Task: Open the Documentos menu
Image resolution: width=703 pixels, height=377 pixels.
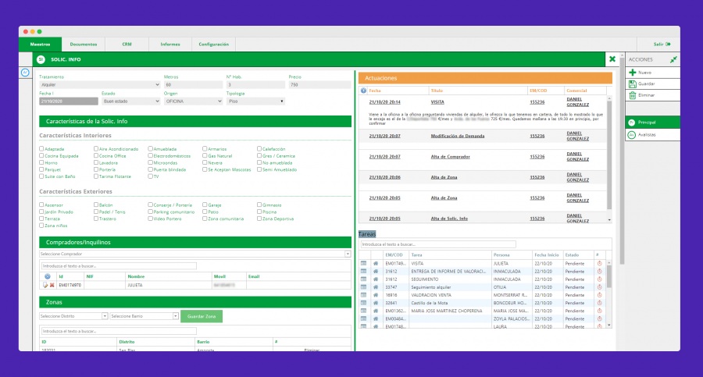Action: pos(84,44)
